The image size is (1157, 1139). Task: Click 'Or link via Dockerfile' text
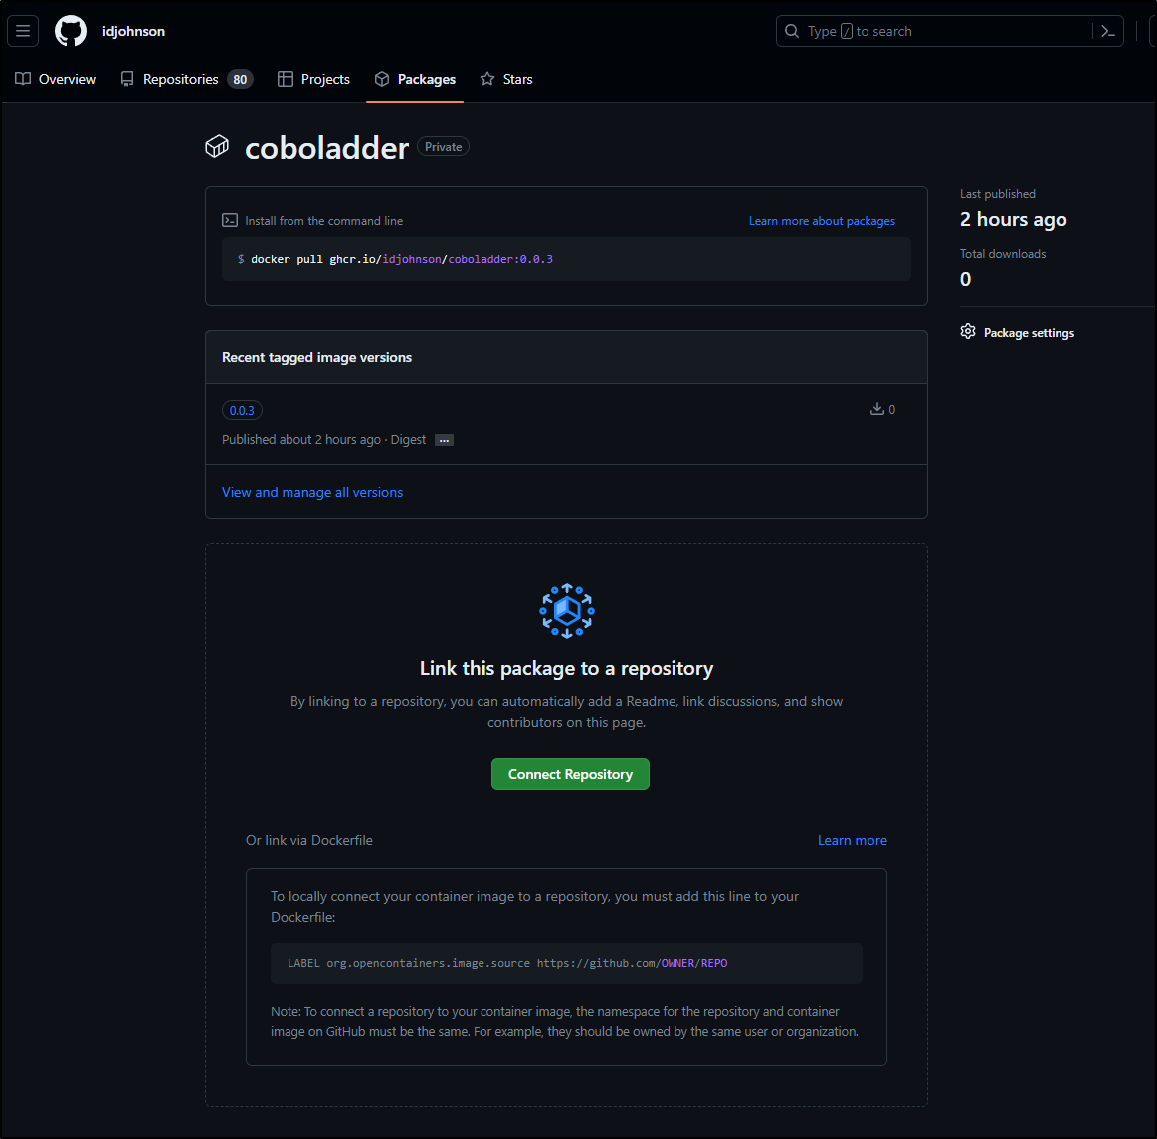click(x=309, y=840)
